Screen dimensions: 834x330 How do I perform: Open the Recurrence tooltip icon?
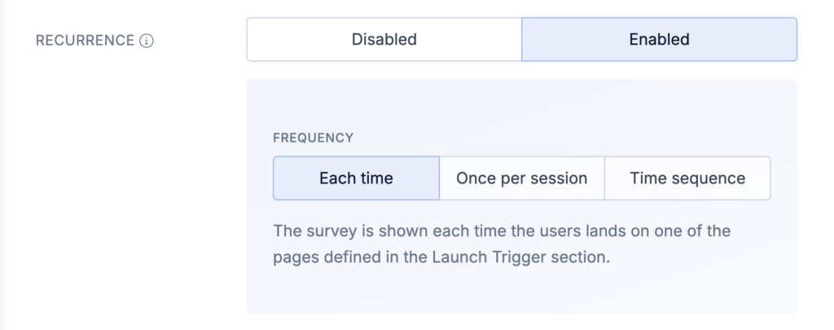coord(147,41)
